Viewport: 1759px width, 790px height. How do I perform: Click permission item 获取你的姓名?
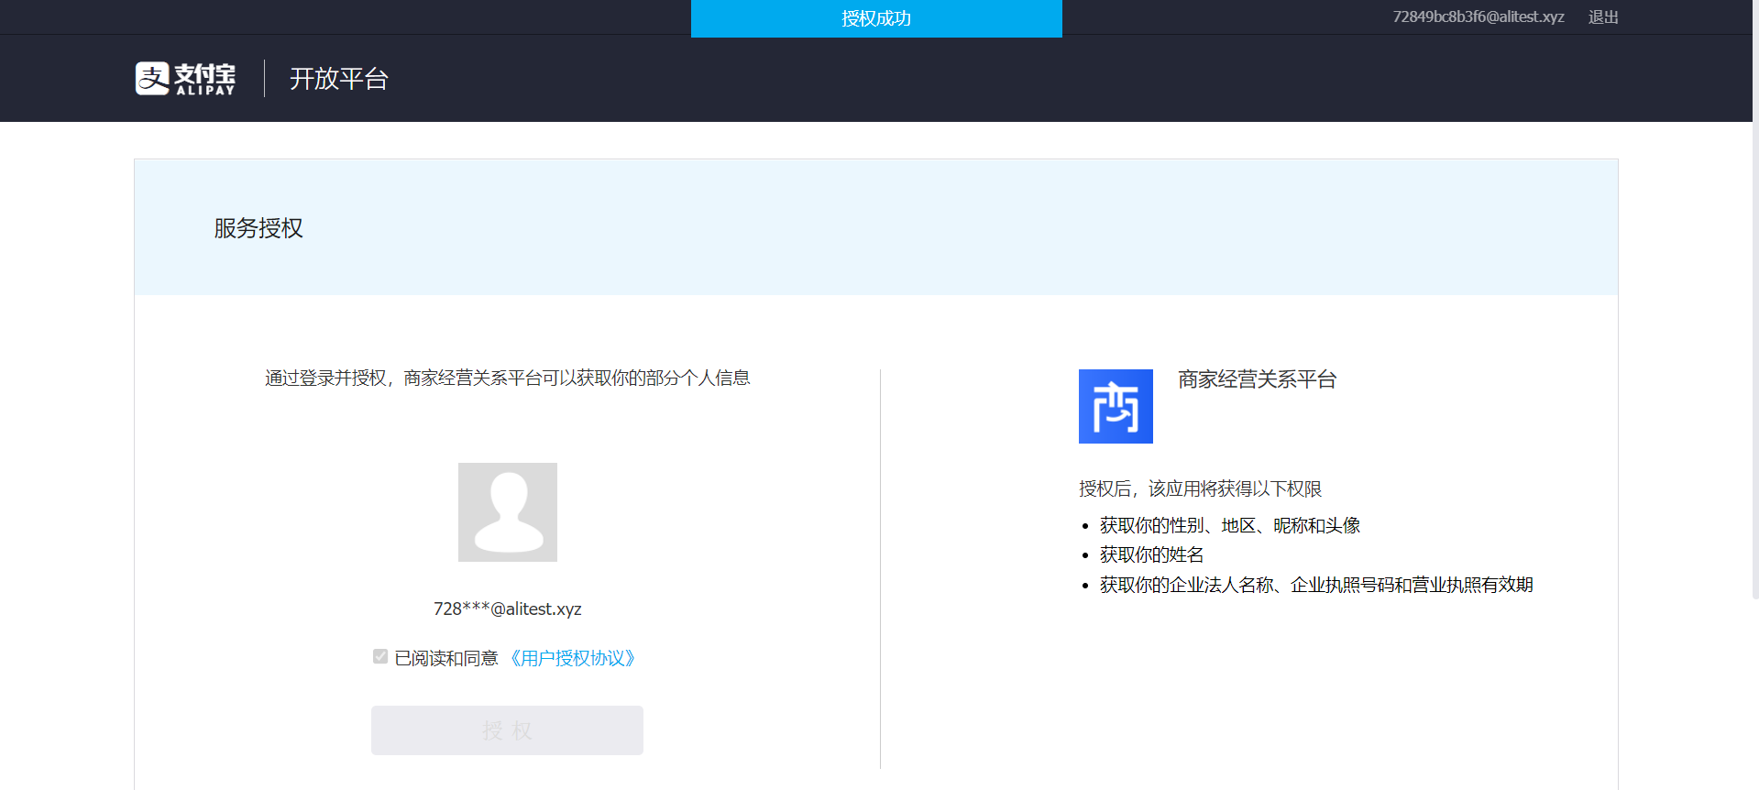coord(1151,554)
